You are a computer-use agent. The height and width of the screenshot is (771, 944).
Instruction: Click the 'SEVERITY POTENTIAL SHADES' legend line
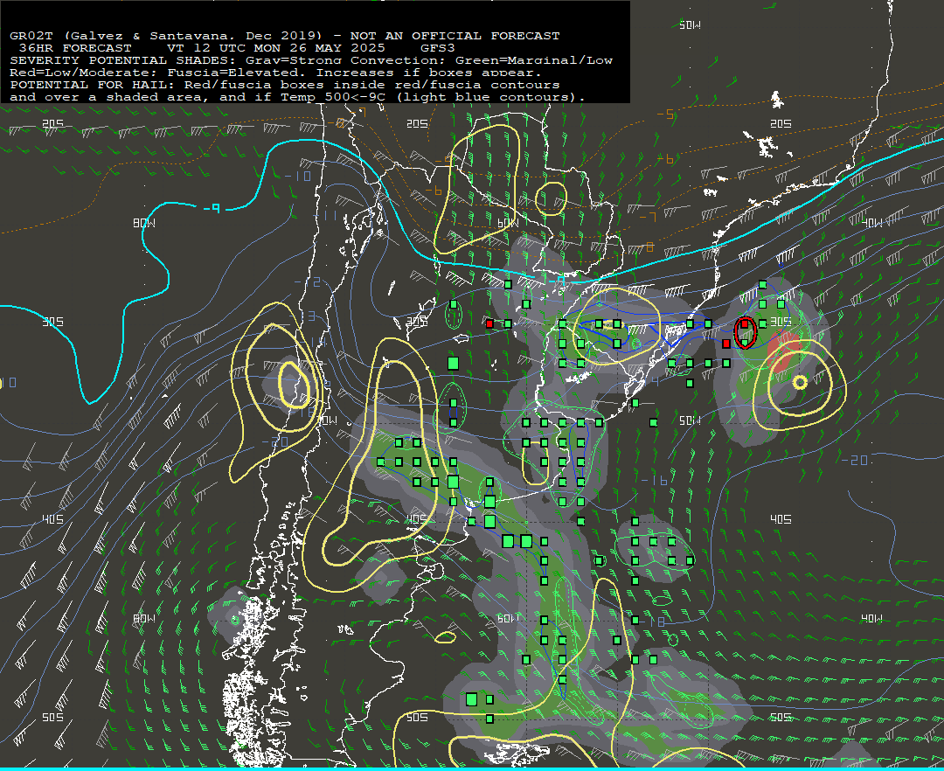[311, 60]
